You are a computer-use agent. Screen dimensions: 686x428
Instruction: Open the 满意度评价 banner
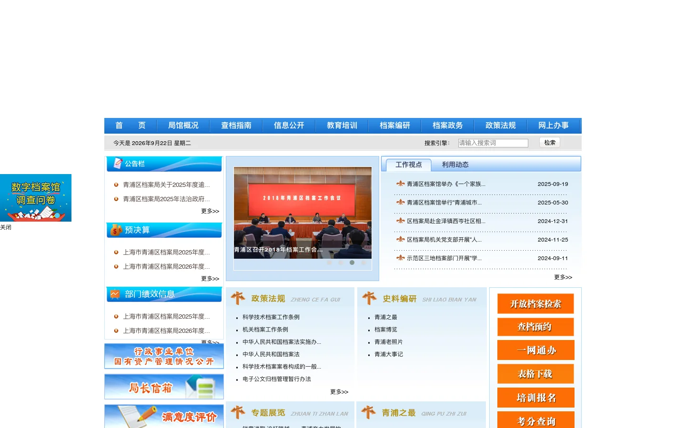pyautogui.click(x=164, y=416)
